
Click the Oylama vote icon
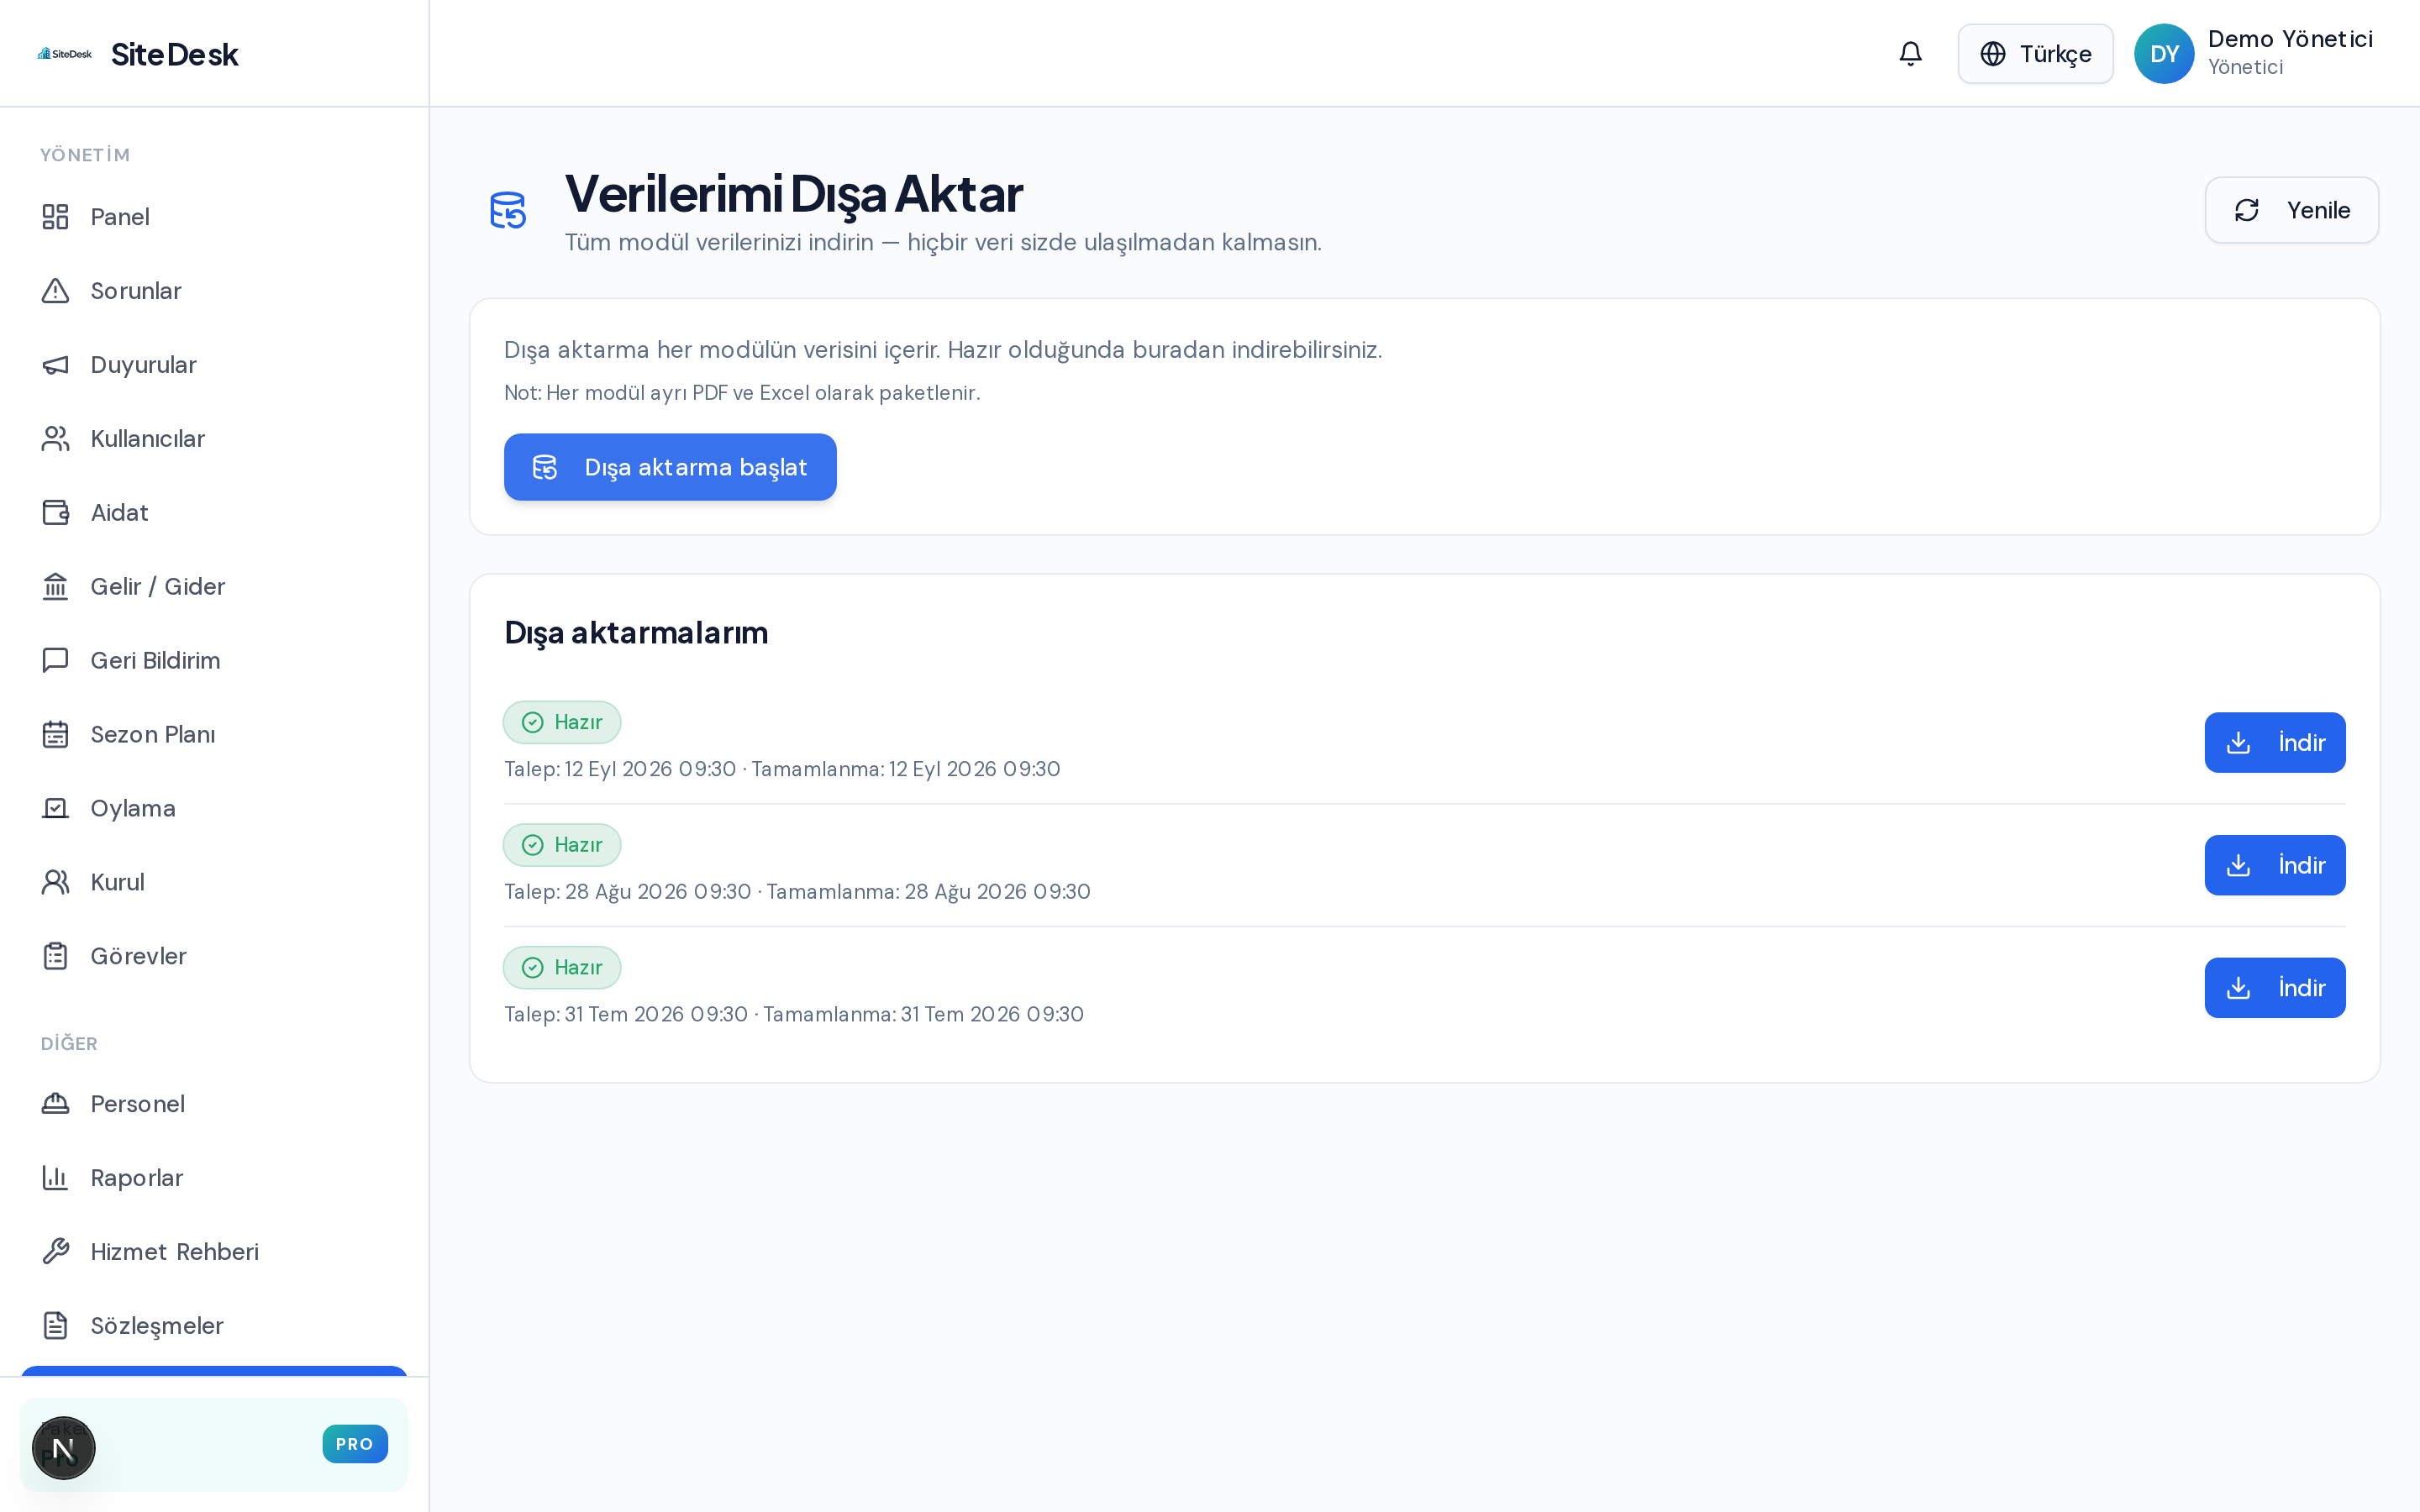pos(56,809)
